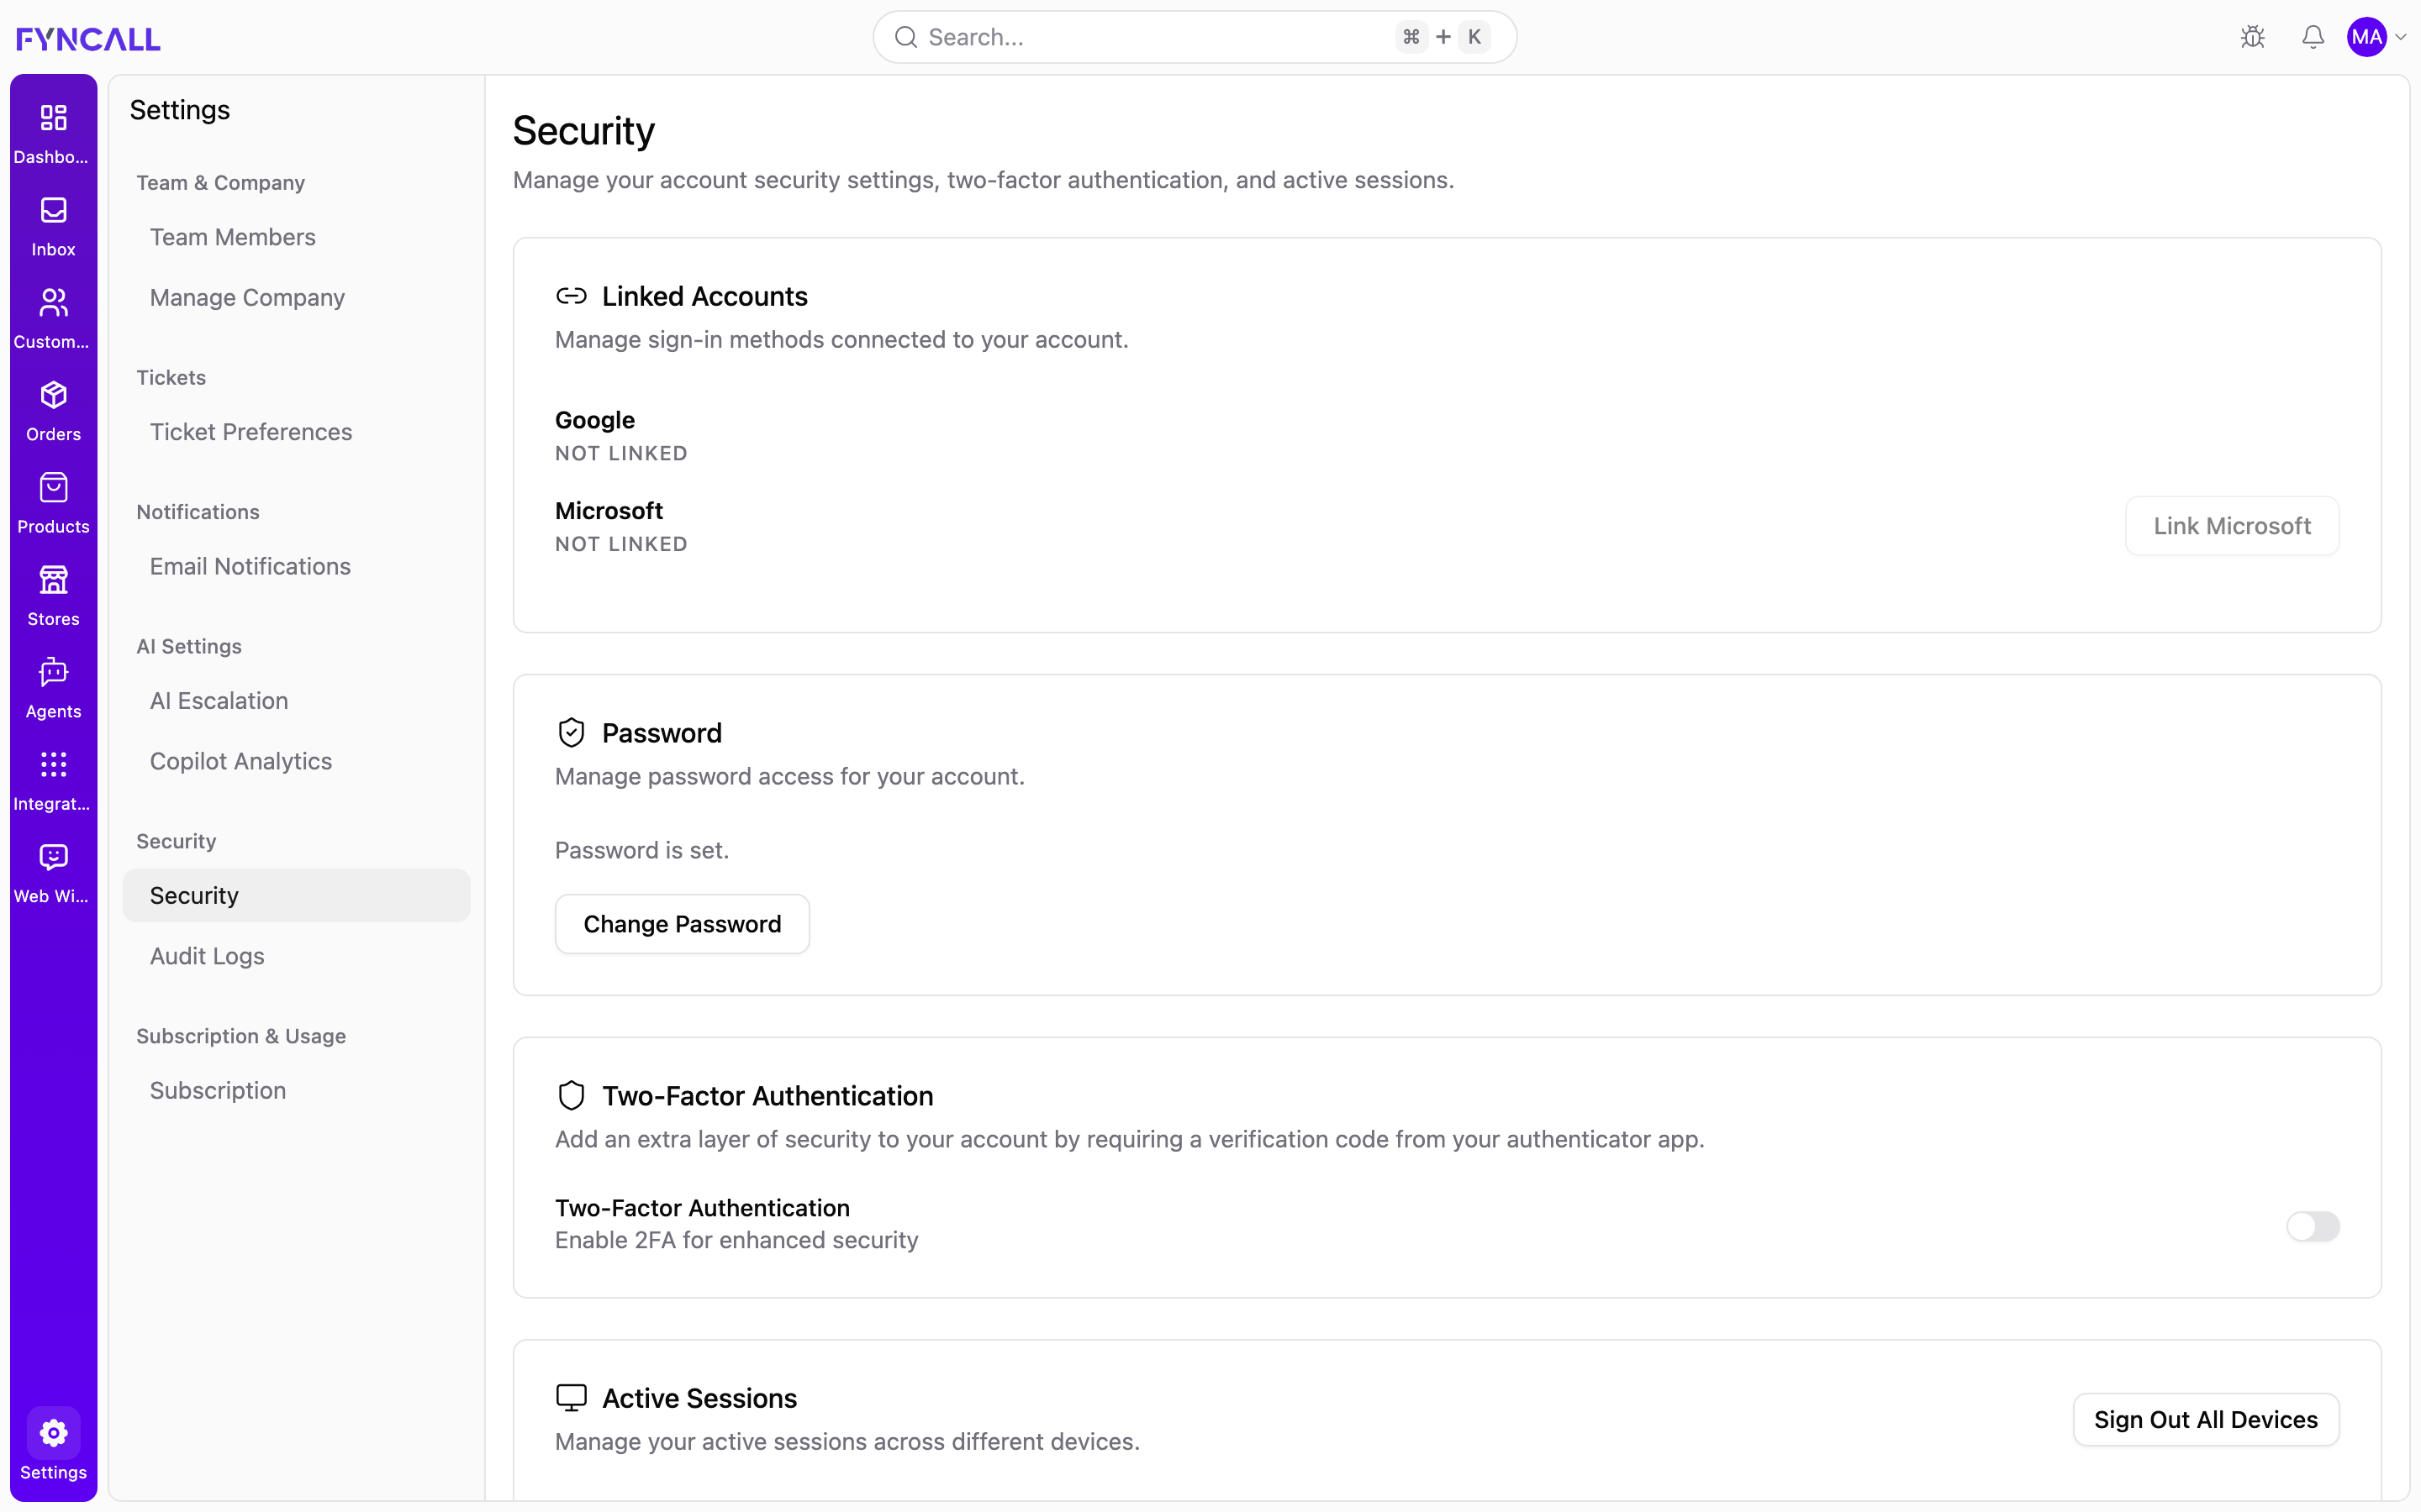Click the Microsoft account label

[x=609, y=511]
